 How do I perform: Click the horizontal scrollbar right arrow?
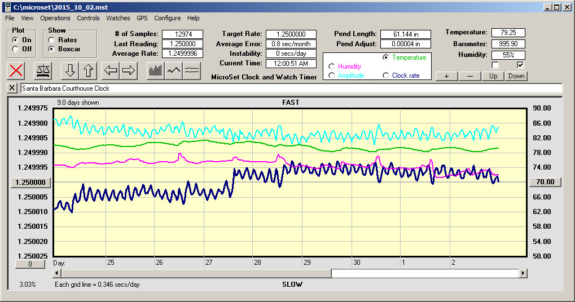click(x=523, y=273)
